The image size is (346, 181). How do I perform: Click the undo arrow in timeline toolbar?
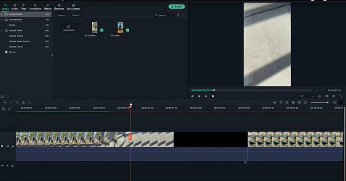[x=5, y=103]
